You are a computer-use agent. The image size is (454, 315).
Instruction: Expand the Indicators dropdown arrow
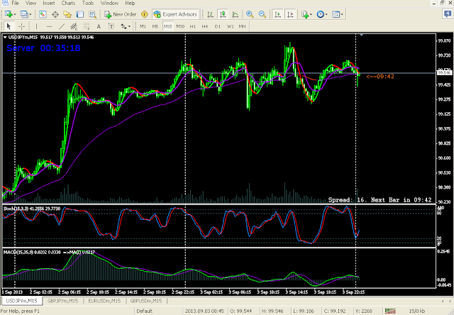click(311, 14)
